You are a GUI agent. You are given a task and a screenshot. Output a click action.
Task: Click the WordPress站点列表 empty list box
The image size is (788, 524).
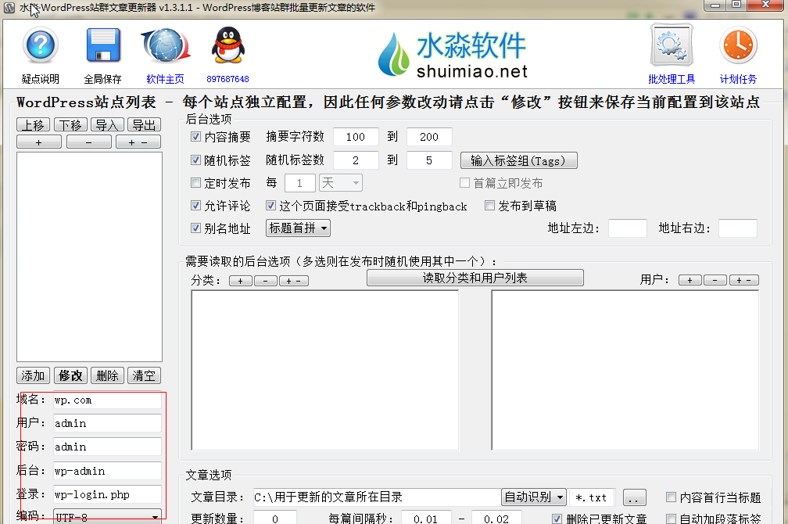[x=89, y=257]
